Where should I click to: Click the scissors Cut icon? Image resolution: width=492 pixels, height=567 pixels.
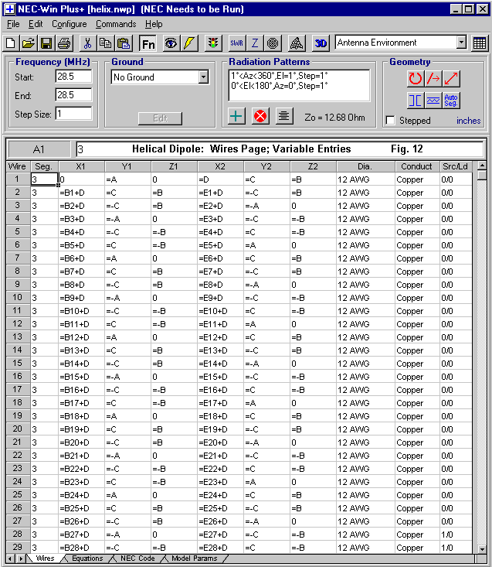click(87, 43)
